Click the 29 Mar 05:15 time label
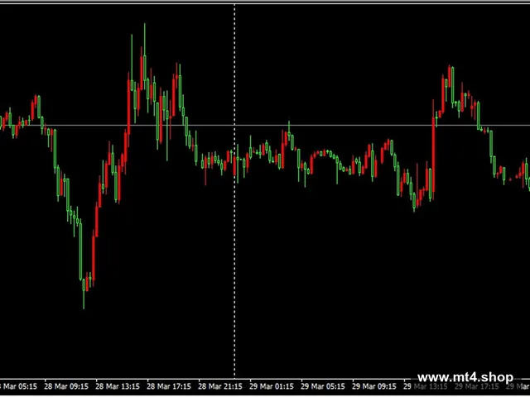 tap(323, 386)
